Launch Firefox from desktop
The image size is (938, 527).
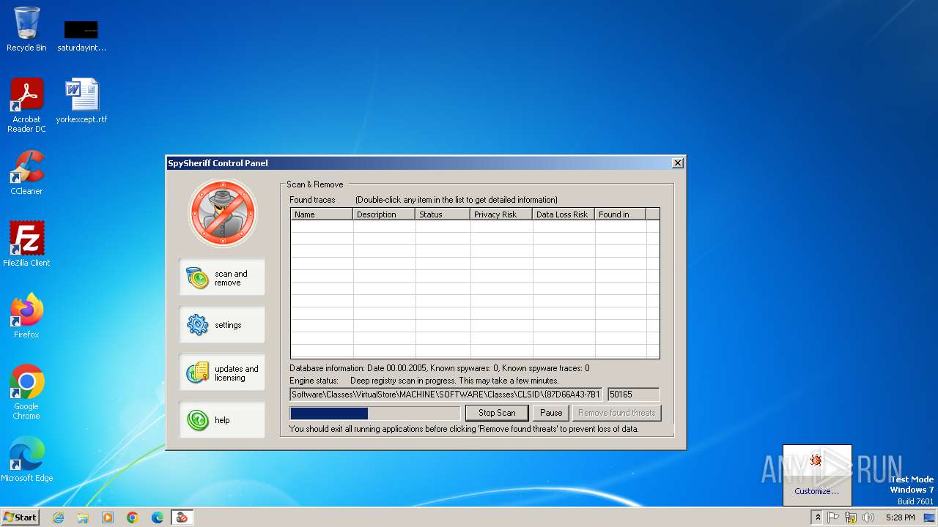[x=27, y=316]
